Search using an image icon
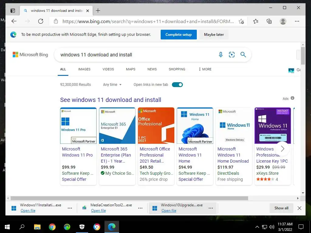Screen dimensions: 311x233 [232, 55]
